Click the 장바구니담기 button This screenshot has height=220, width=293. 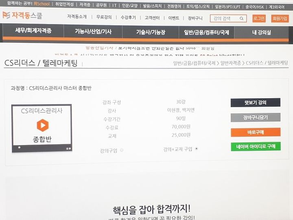point(256,117)
